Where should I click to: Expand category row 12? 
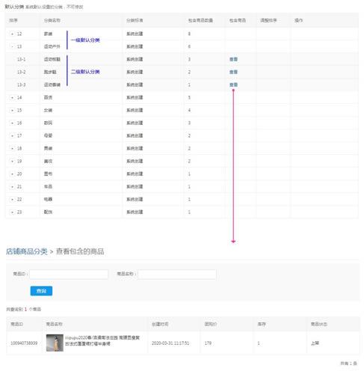tap(12, 34)
